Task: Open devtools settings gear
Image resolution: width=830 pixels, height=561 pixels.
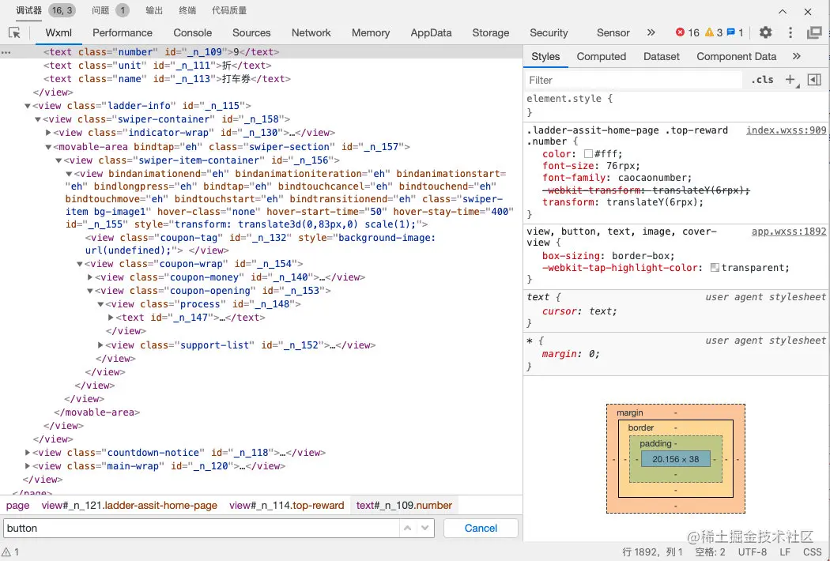Action: coord(765,32)
